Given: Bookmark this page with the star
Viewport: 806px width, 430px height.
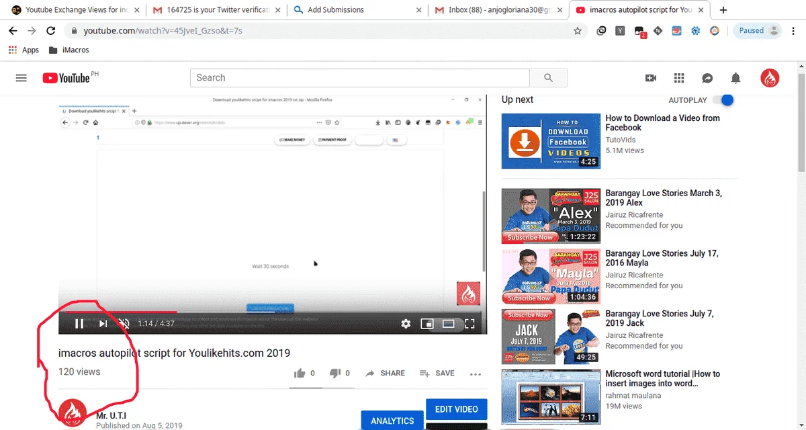Looking at the screenshot, I should coord(578,30).
